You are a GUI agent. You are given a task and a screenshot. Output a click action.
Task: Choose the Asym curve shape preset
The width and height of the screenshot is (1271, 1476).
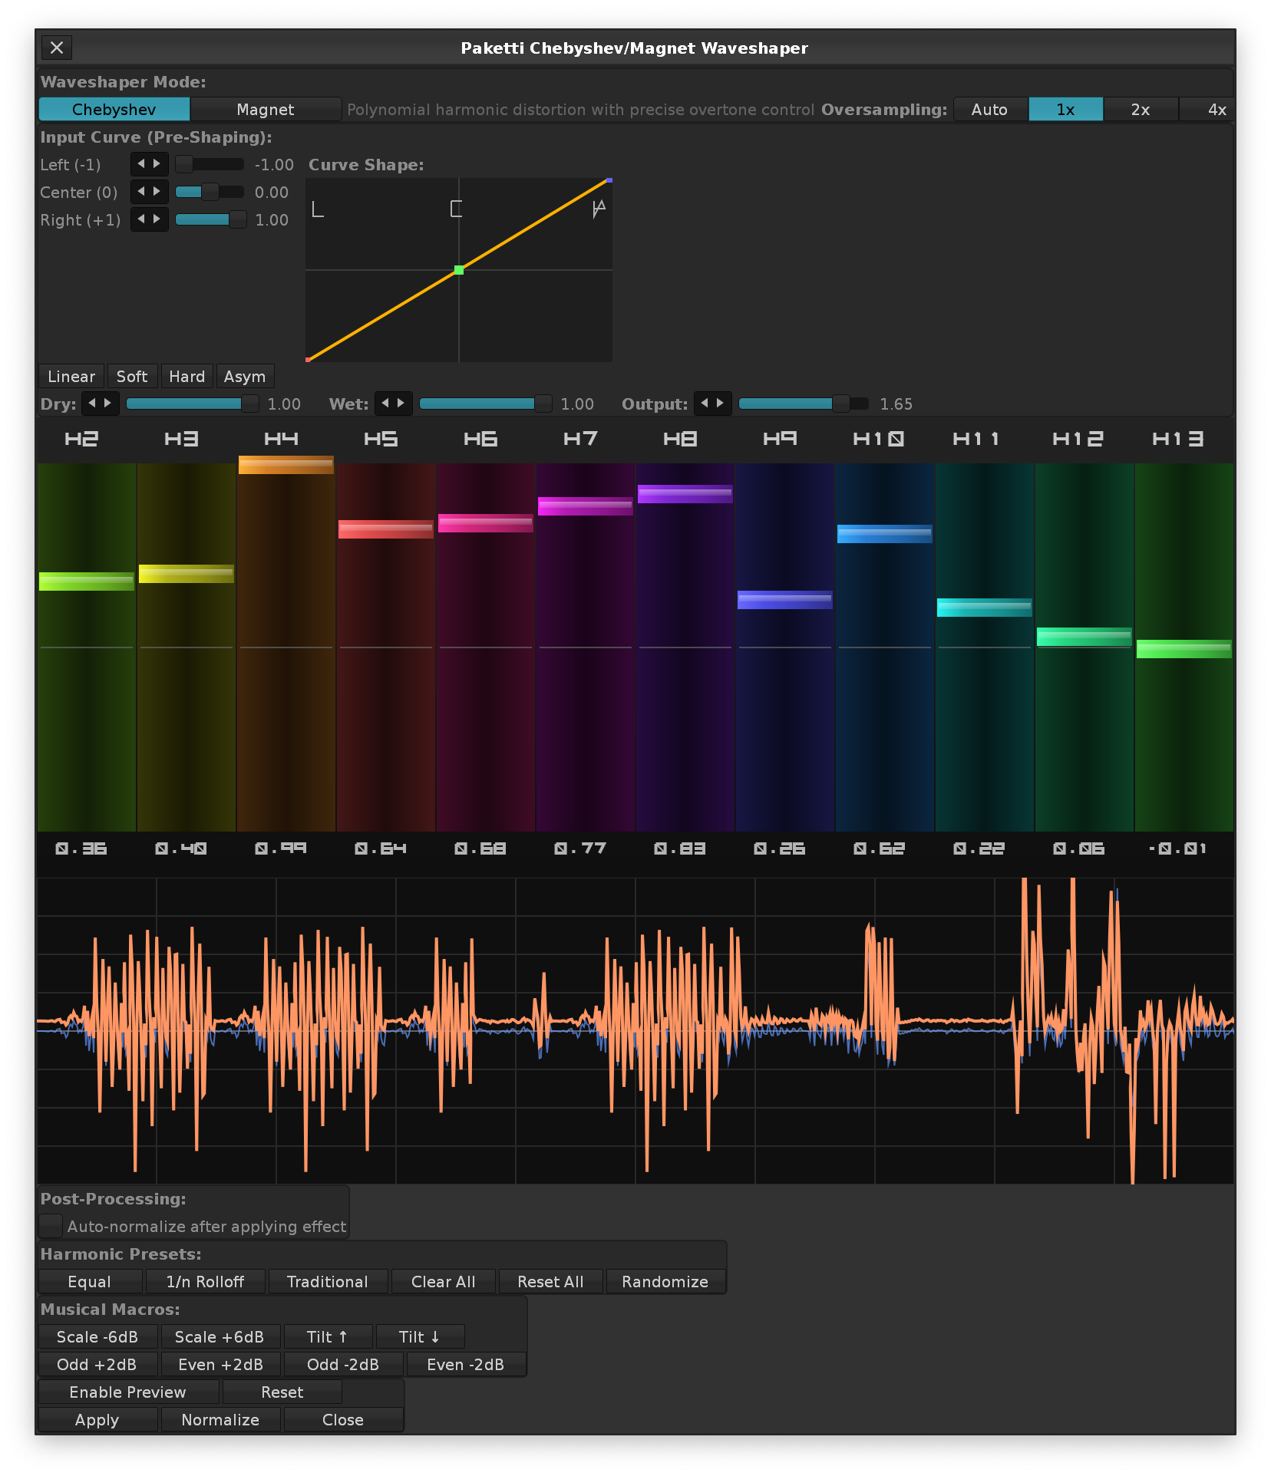pos(245,377)
